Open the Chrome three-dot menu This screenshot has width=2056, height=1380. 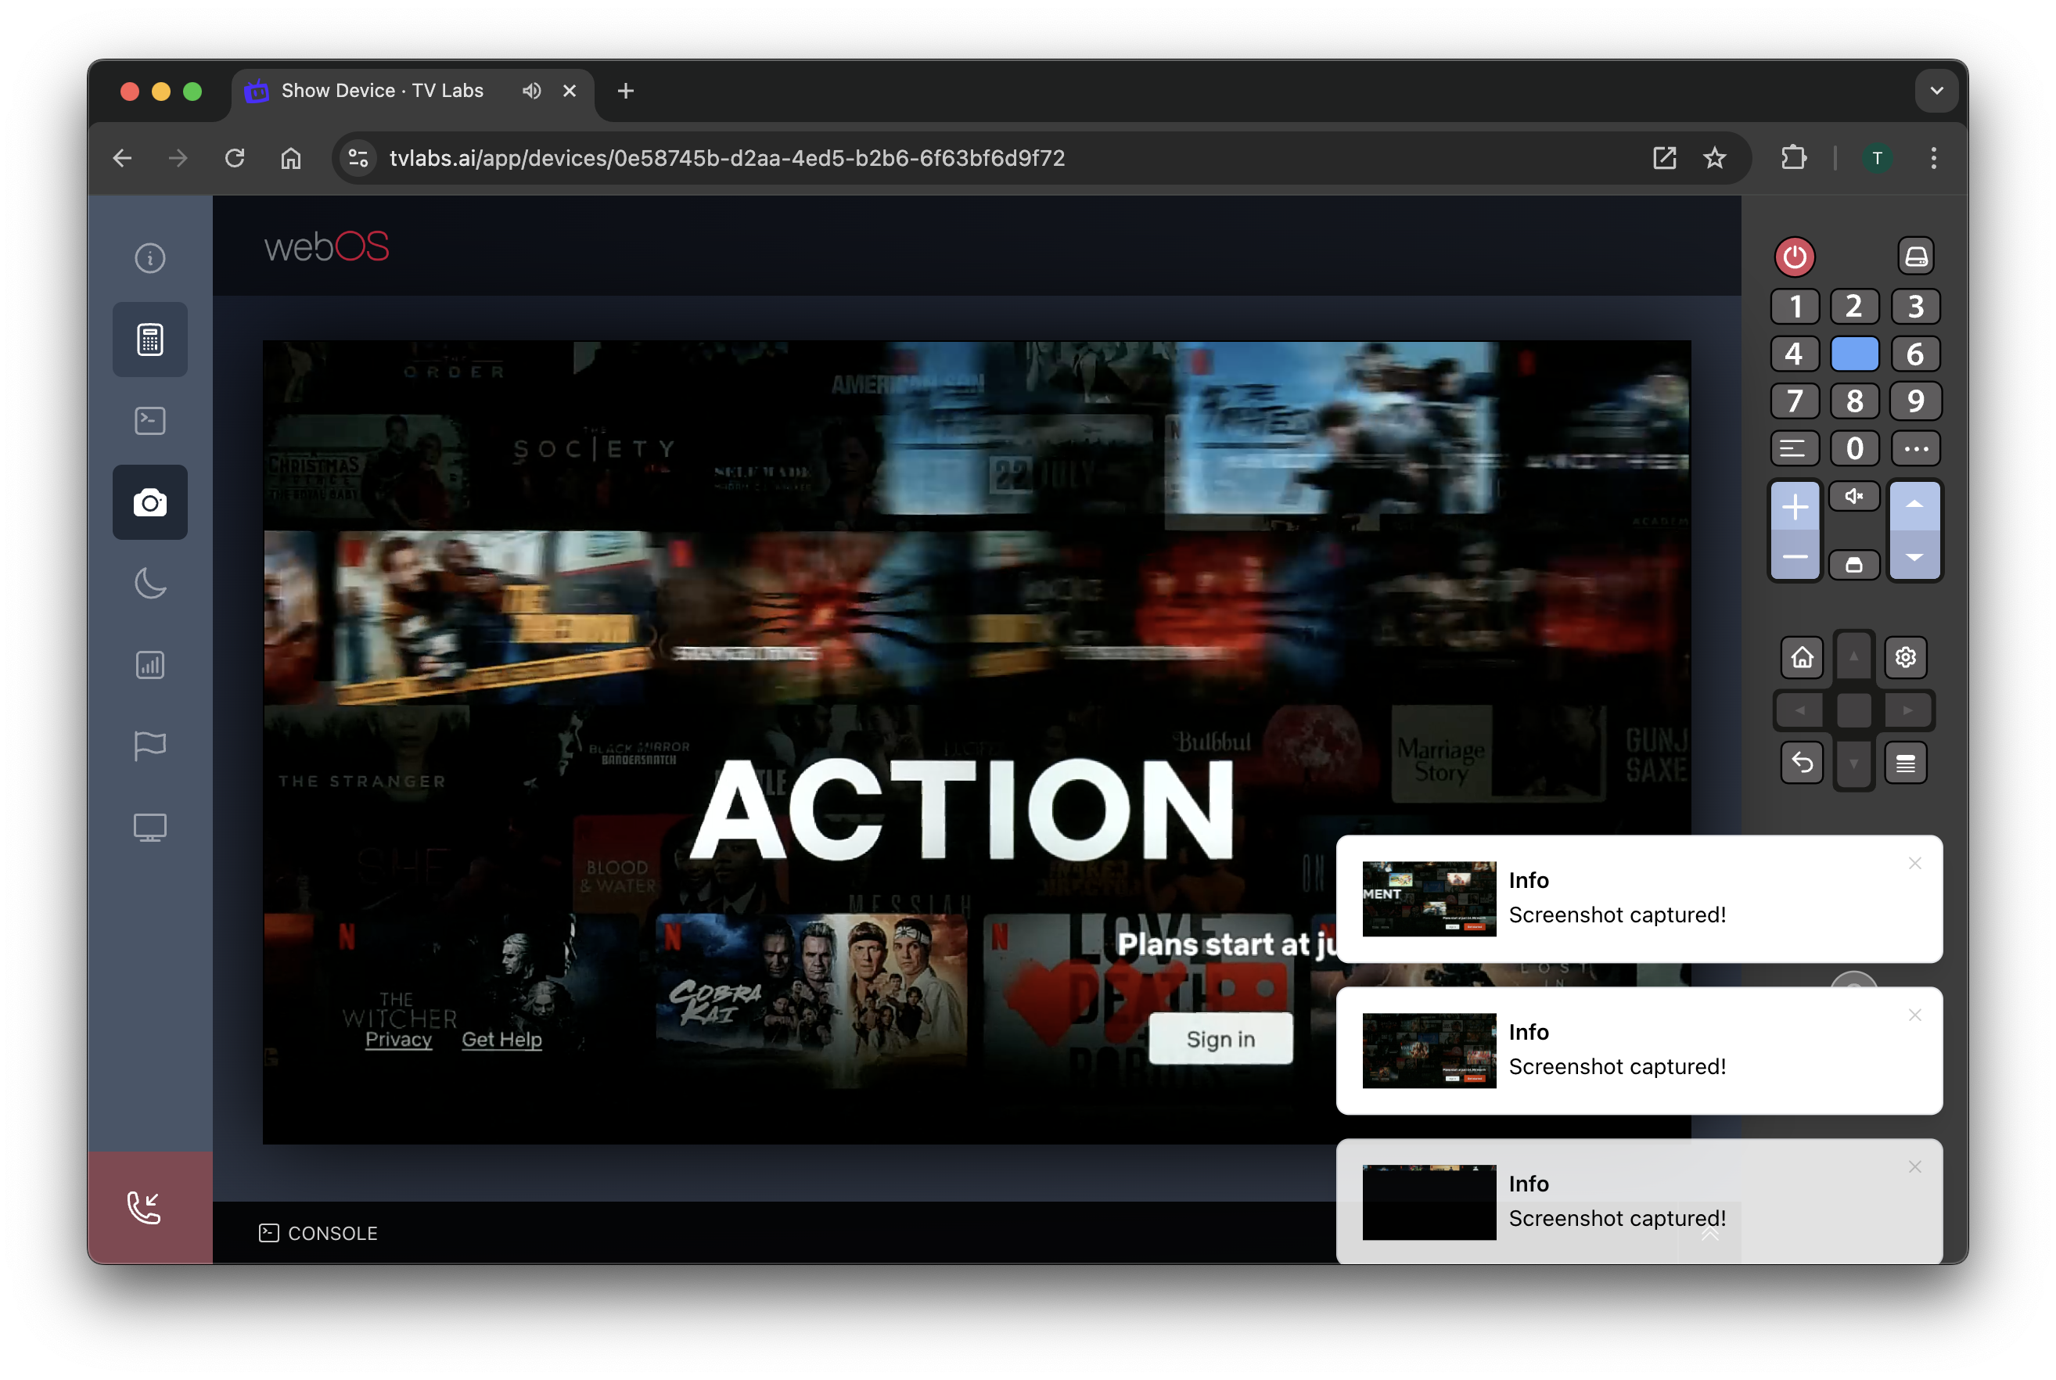(1932, 158)
